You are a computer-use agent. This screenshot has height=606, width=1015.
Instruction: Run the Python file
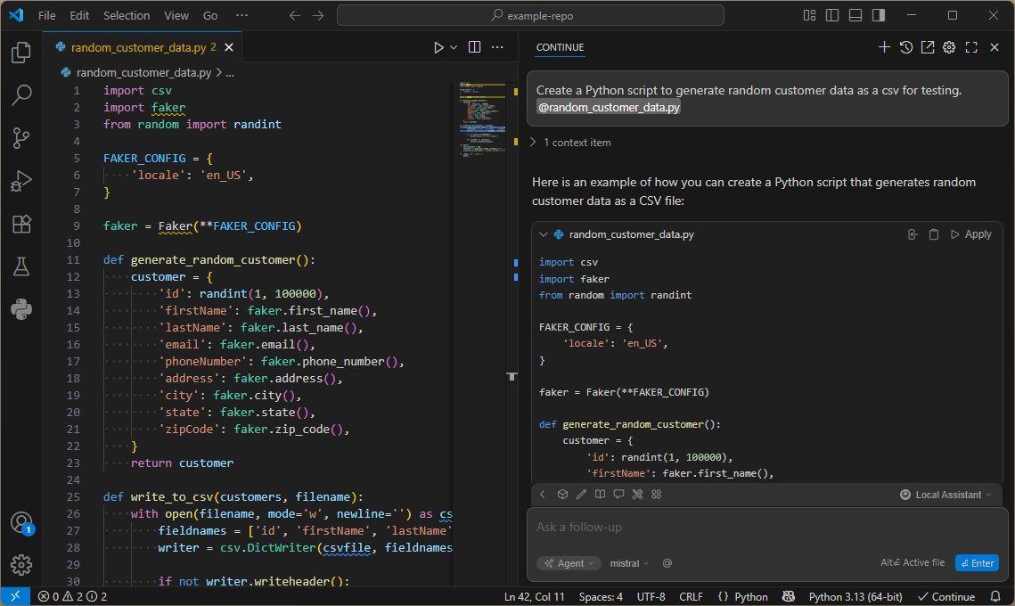(x=438, y=47)
